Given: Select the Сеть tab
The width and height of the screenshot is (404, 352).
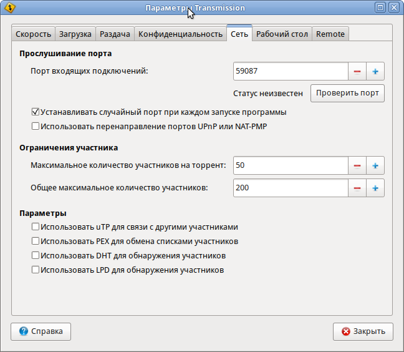Looking at the screenshot, I should pos(239,34).
